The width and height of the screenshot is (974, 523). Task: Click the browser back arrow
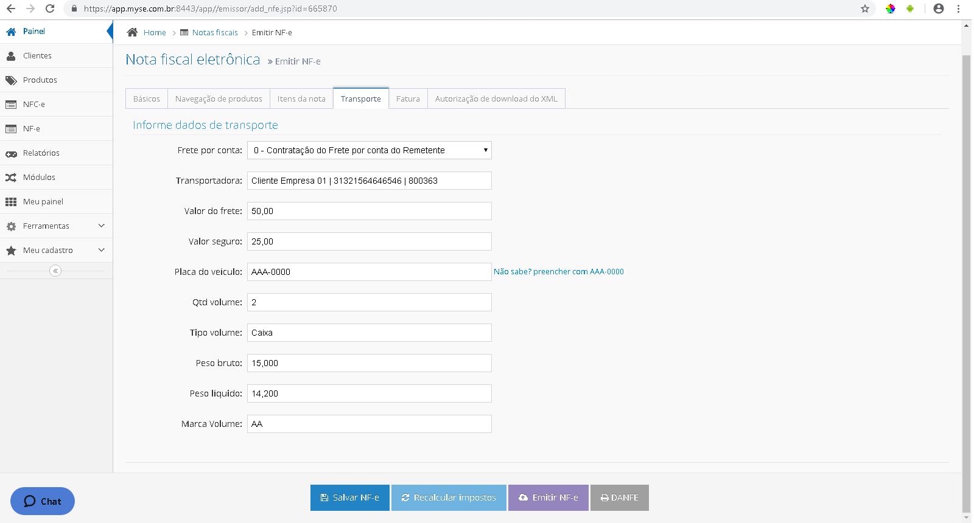point(11,9)
